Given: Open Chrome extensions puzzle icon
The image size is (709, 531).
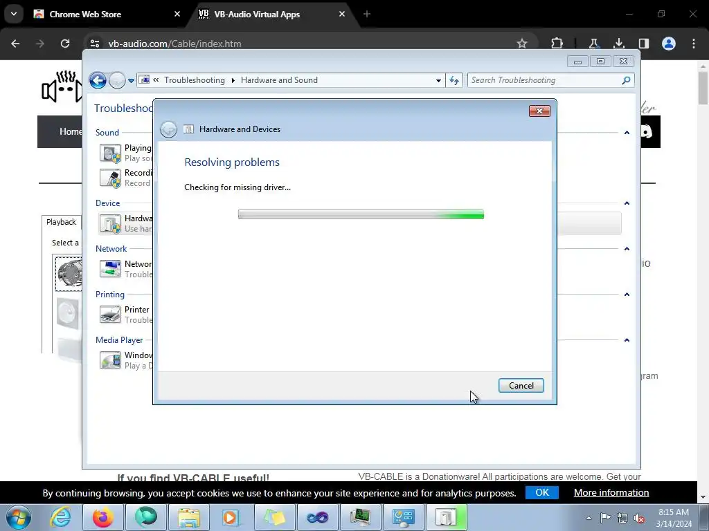Looking at the screenshot, I should coord(557,44).
